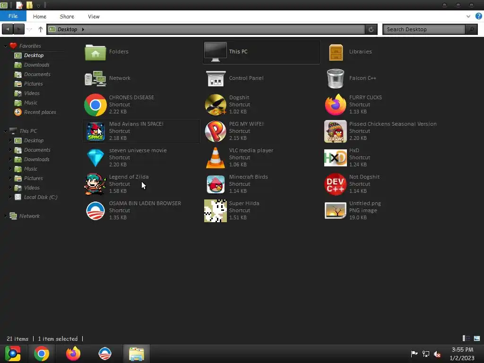Image resolution: width=484 pixels, height=363 pixels.
Task: Select the This PC monitor icon
Action: pyautogui.click(x=216, y=52)
